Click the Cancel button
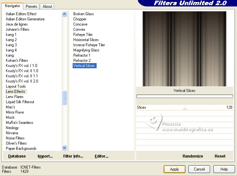This screenshot has height=176, width=237. 199,169
